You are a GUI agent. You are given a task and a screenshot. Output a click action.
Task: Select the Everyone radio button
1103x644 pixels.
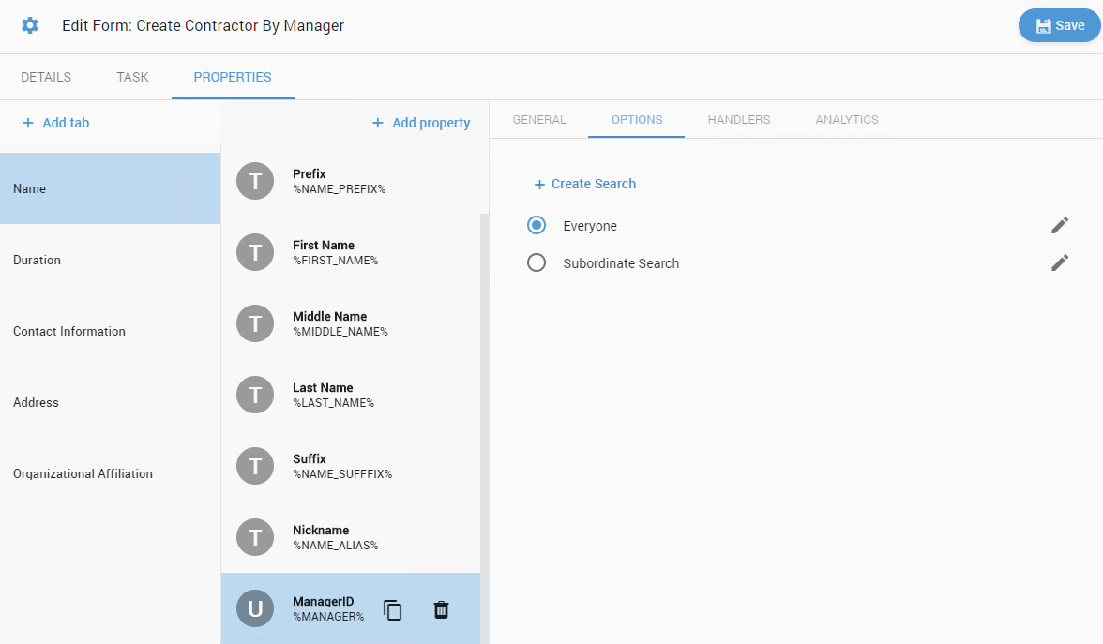pos(536,225)
